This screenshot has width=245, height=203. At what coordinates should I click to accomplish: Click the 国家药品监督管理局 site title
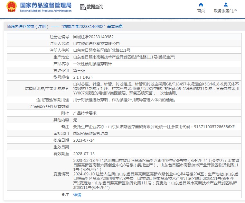46,5
